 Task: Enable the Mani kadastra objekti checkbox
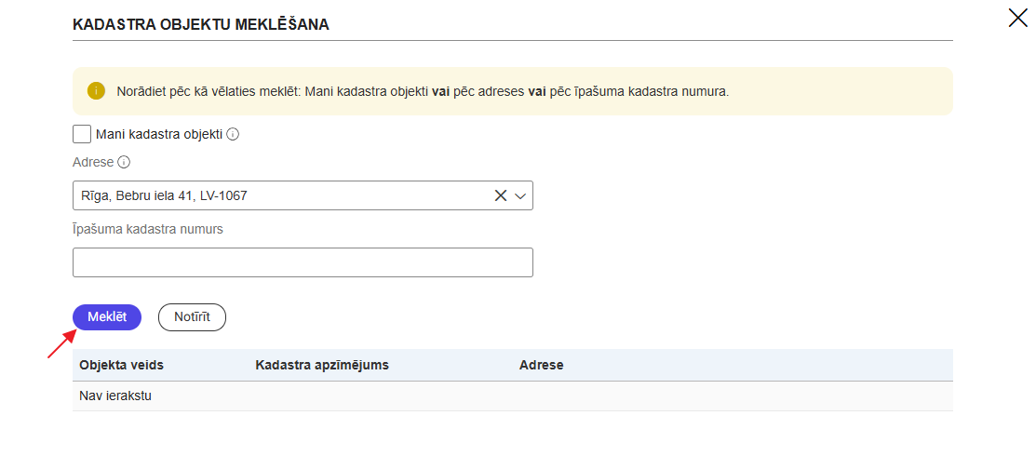point(82,134)
